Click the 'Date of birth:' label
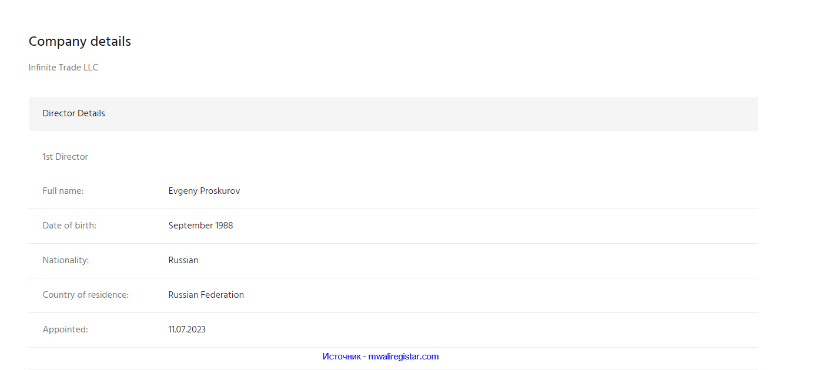The image size is (816, 370). click(x=69, y=226)
